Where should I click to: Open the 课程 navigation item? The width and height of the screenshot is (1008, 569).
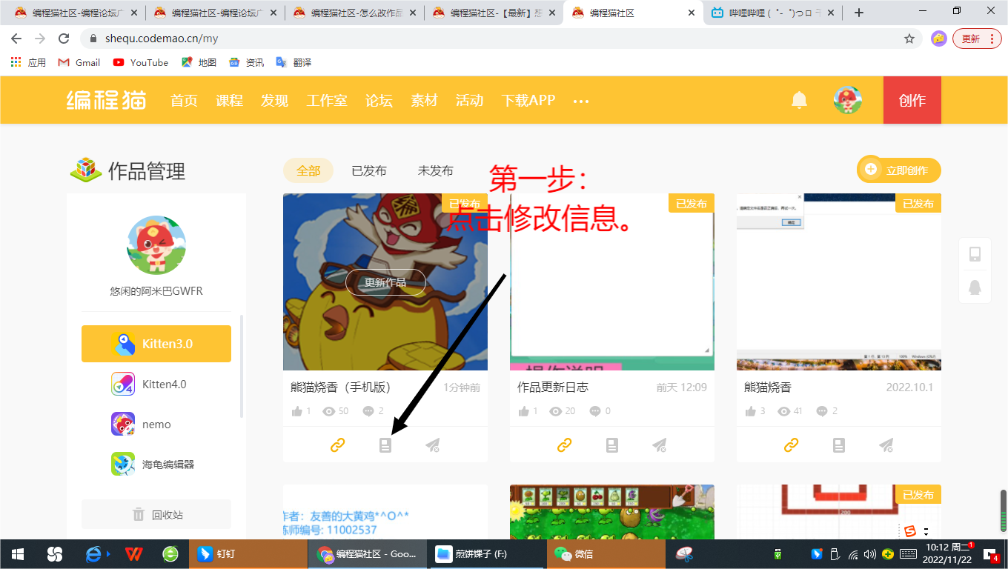click(230, 101)
